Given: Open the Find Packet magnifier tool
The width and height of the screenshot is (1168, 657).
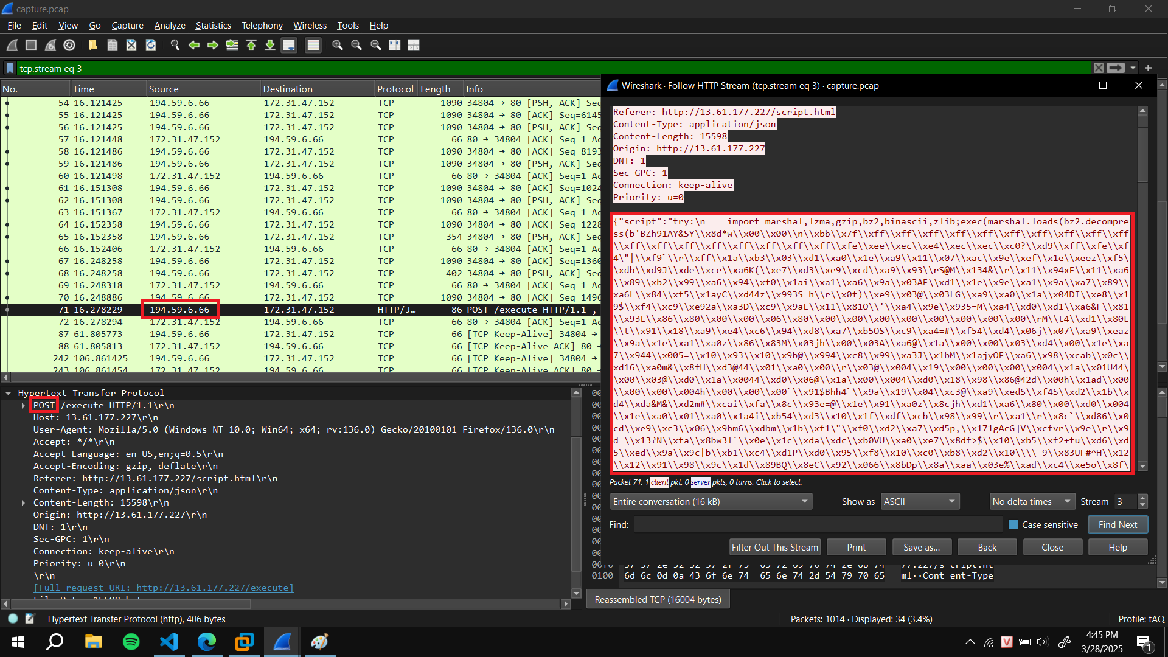Looking at the screenshot, I should click(175, 45).
